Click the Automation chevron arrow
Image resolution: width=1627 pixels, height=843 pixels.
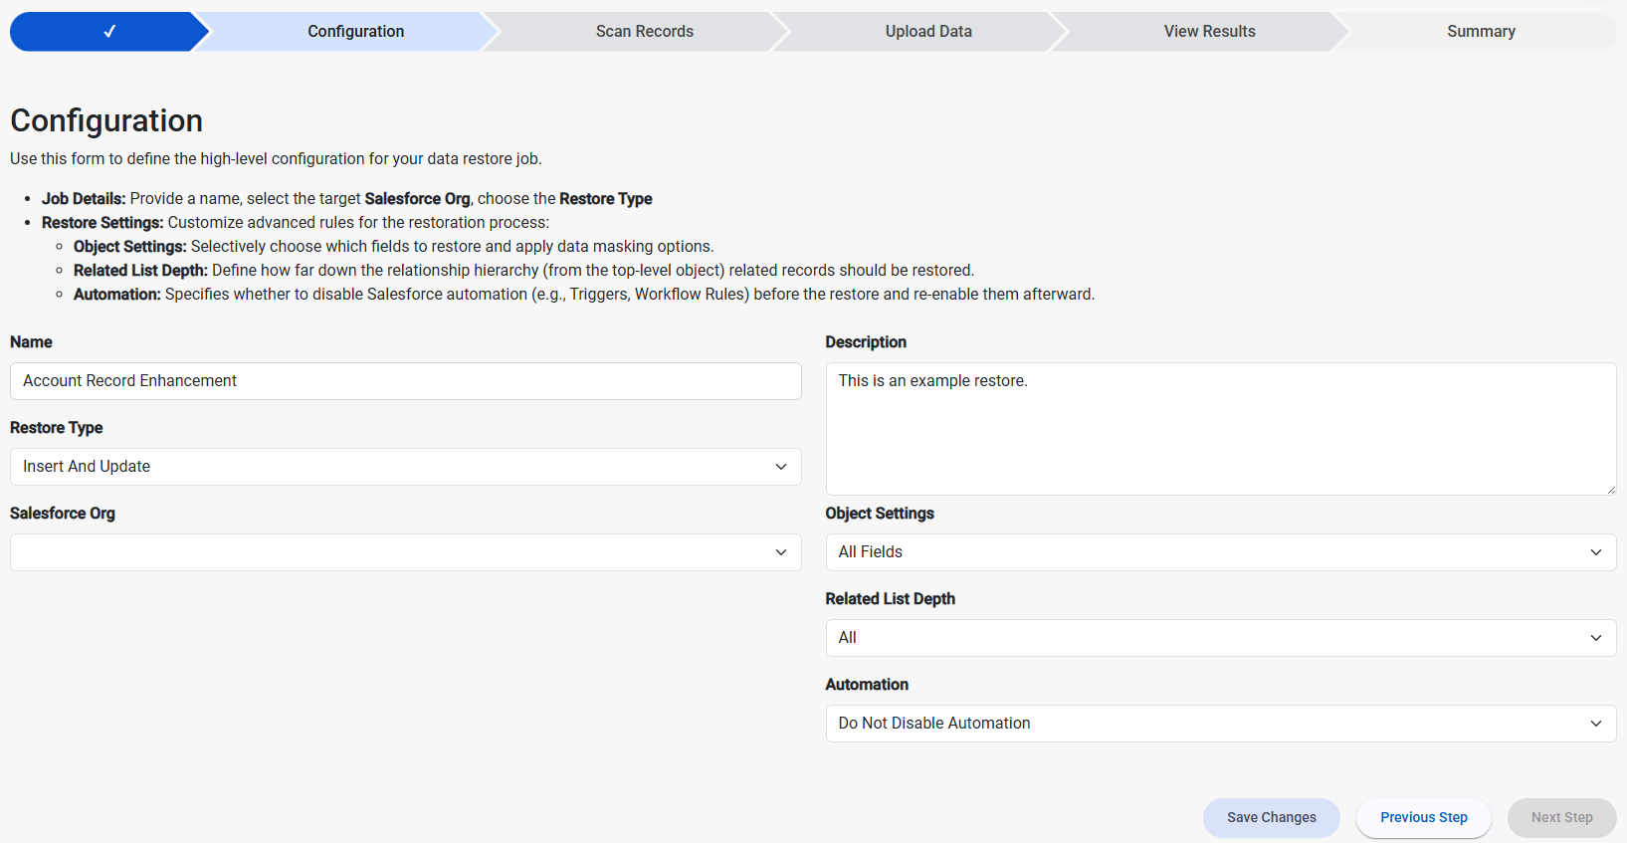coord(1596,724)
